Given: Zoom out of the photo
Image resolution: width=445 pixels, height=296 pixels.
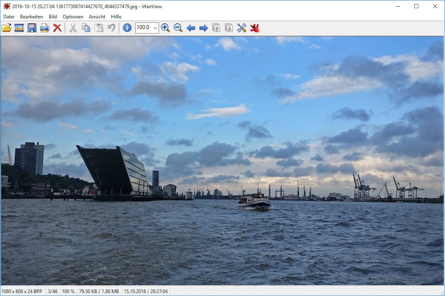Looking at the screenshot, I should (x=178, y=27).
